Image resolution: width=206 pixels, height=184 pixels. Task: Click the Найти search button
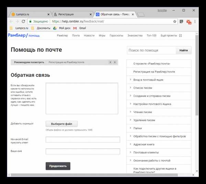click(x=184, y=50)
